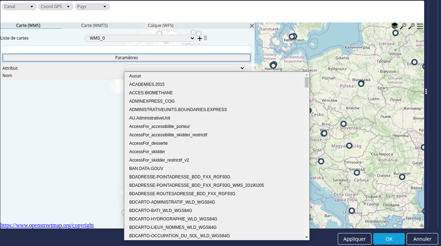The image size is (441, 246).
Task: Select the map marker near București
Action: point(402,177)
